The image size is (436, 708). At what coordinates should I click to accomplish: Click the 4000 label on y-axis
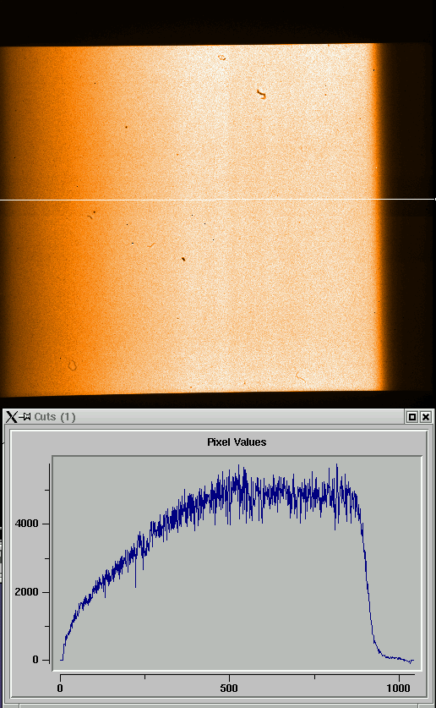coord(26,524)
